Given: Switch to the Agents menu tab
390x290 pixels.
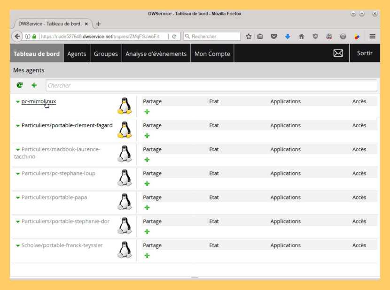Looking at the screenshot, I should (77, 53).
